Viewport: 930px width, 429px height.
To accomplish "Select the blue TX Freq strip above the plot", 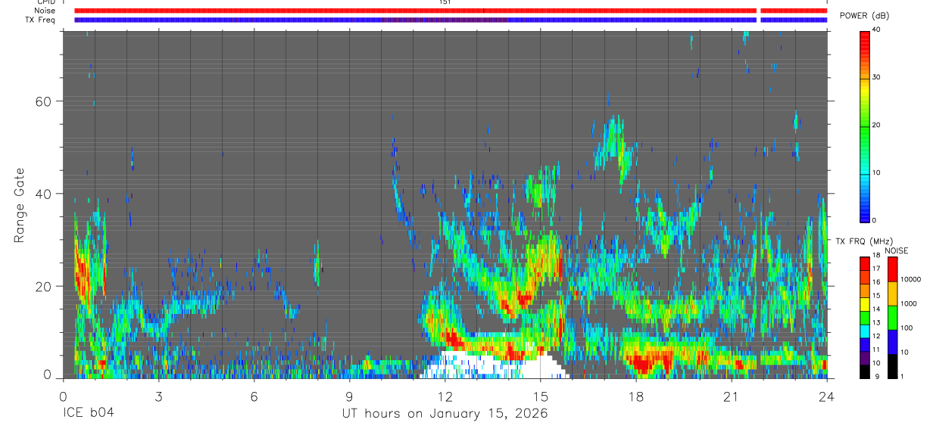I will (451, 20).
